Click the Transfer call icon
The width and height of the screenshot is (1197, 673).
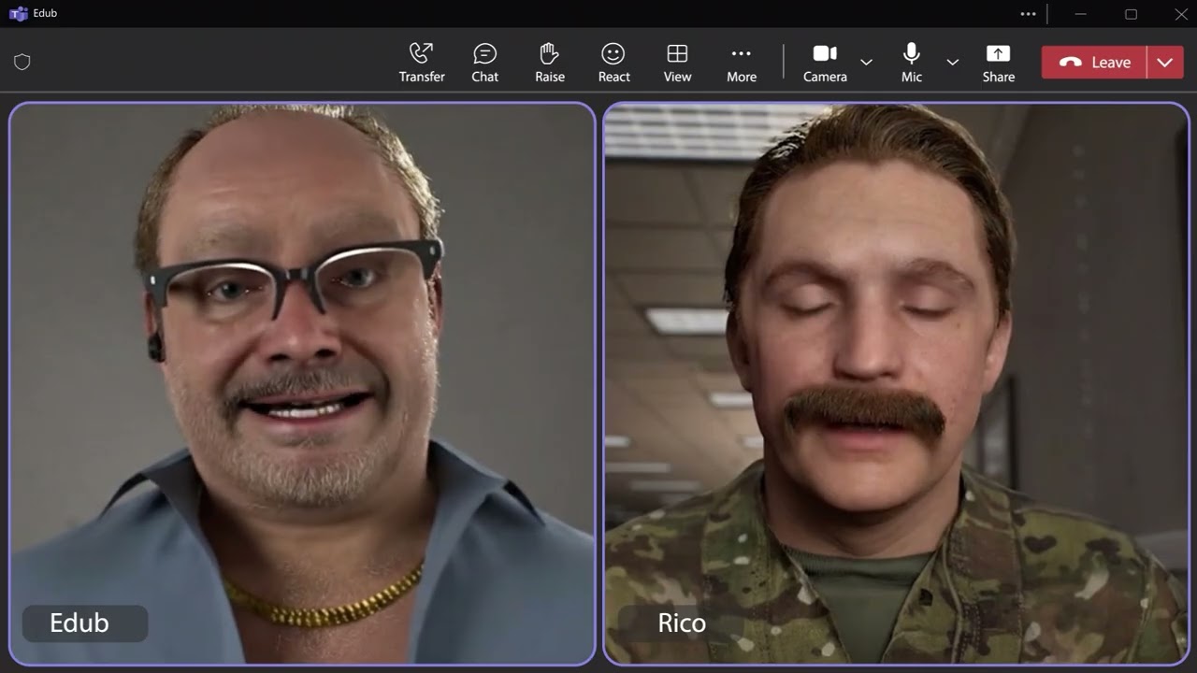click(x=422, y=63)
